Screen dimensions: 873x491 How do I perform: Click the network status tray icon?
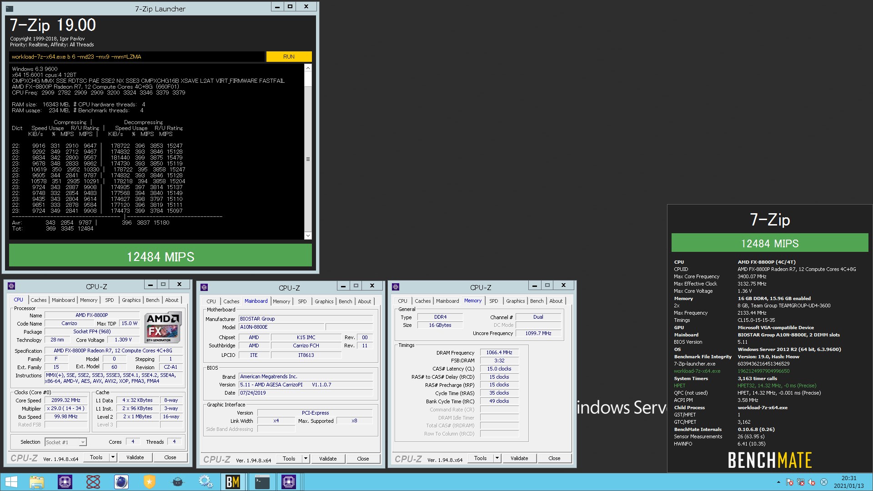tap(801, 482)
